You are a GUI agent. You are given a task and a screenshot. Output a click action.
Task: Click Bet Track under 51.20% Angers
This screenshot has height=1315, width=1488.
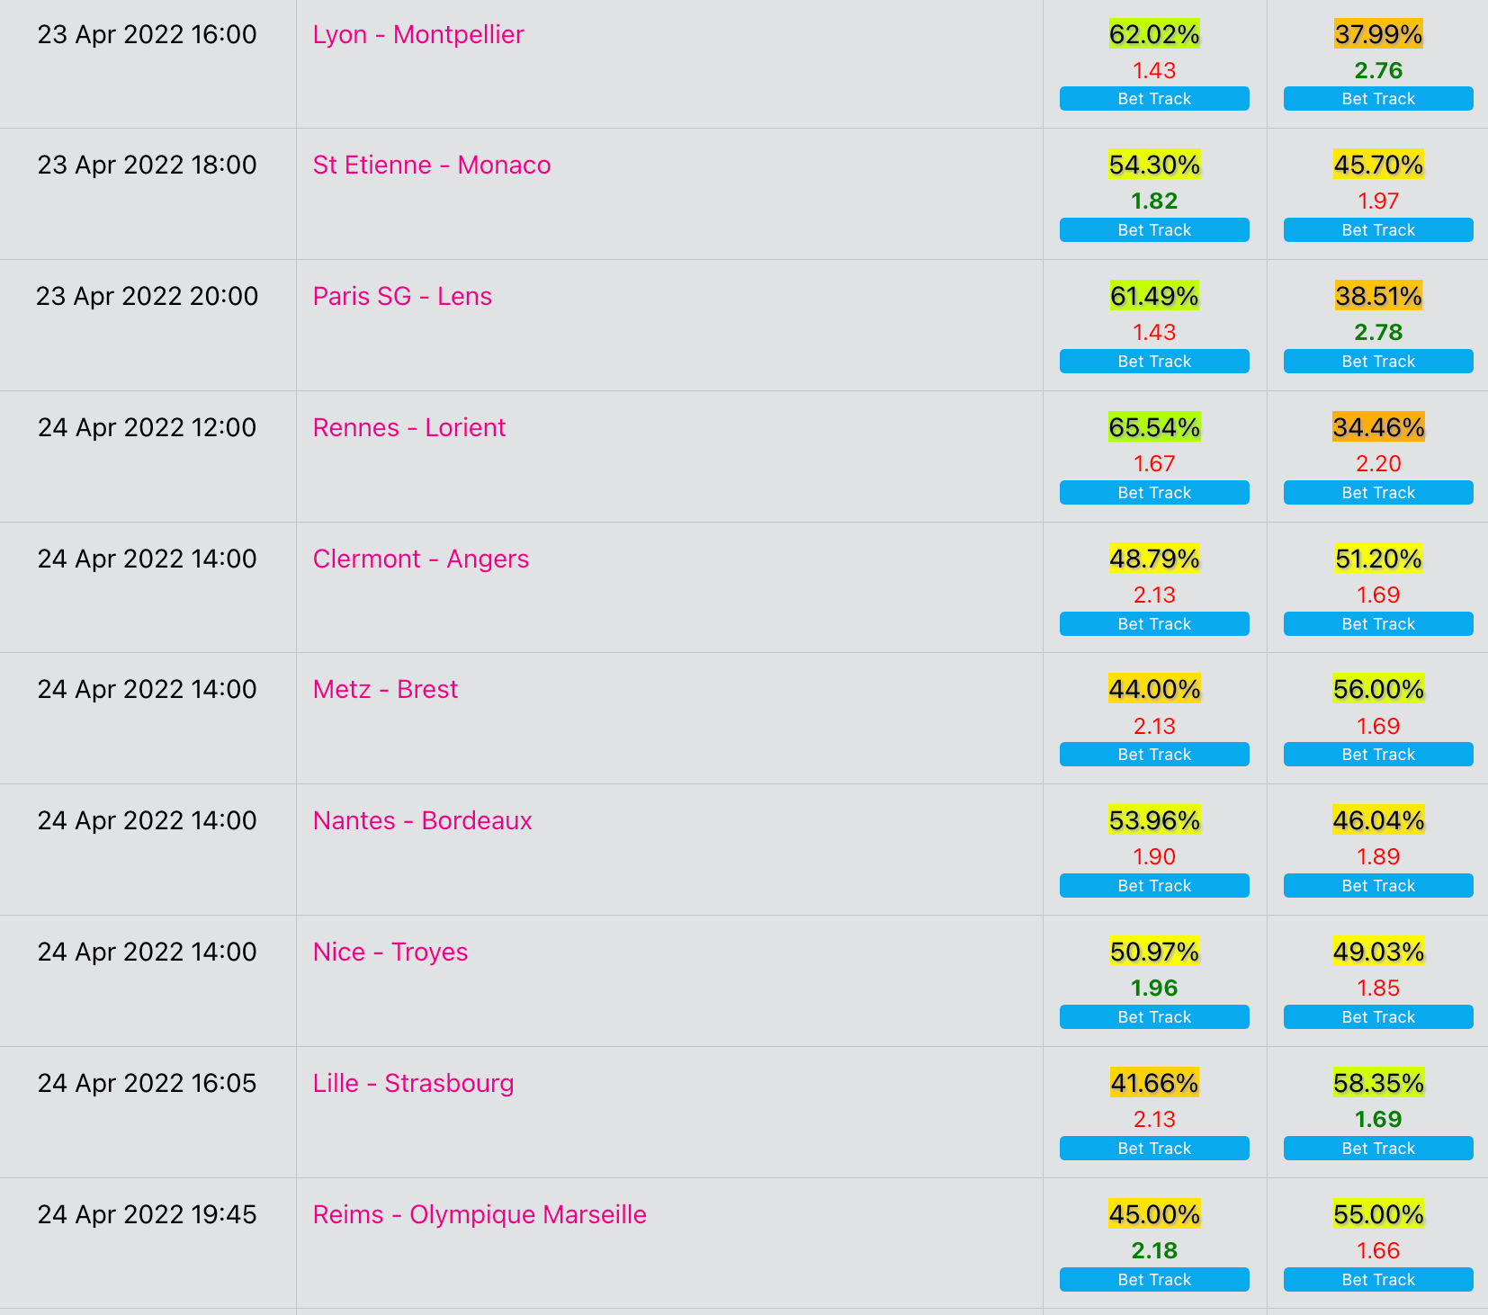(1378, 624)
